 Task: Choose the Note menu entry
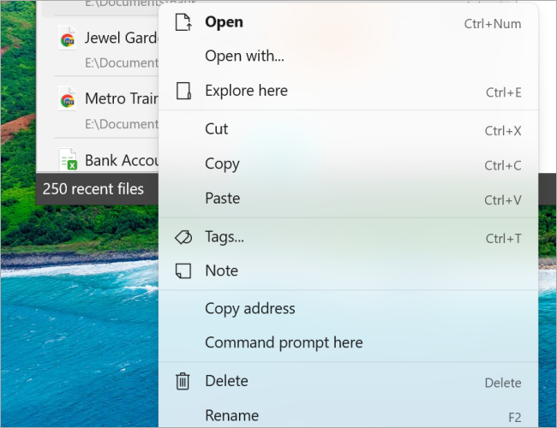tap(348, 270)
